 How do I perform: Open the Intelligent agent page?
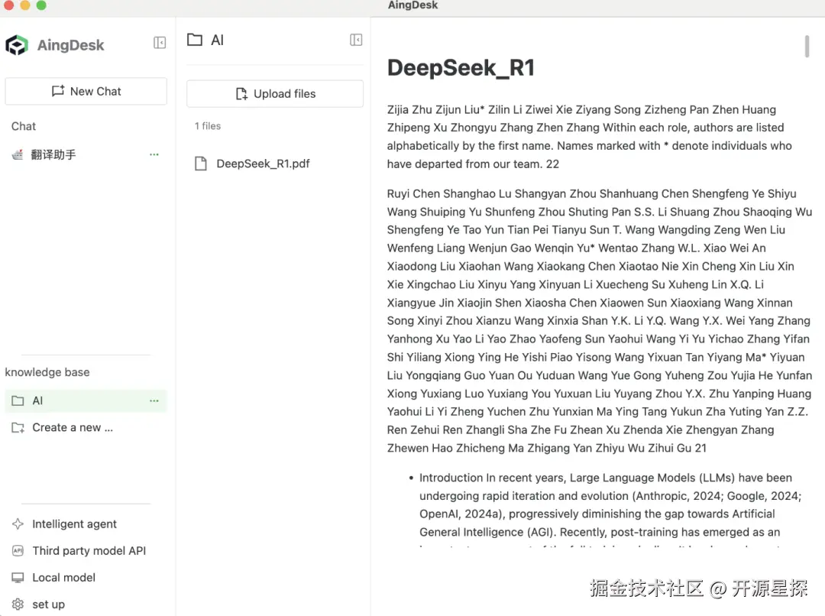(x=74, y=524)
